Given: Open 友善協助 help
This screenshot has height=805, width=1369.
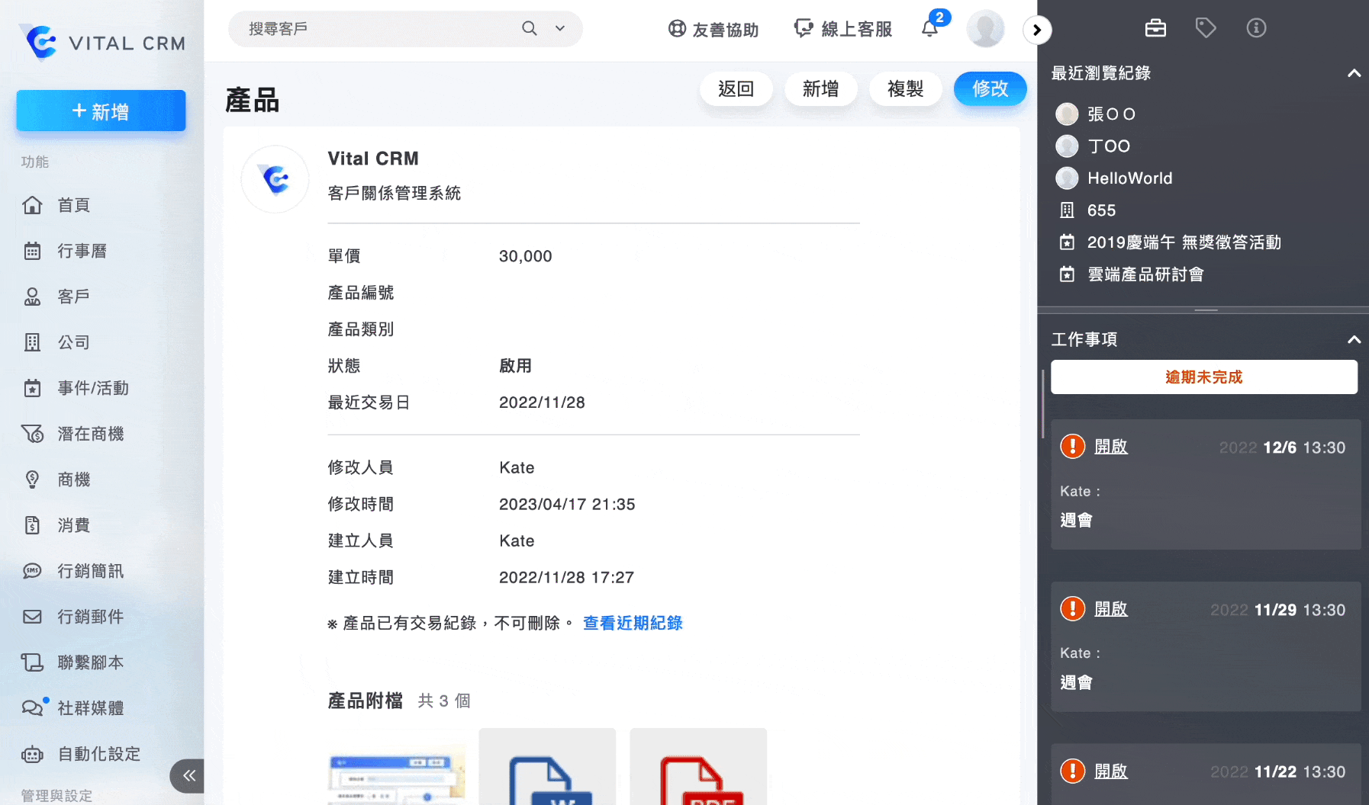Looking at the screenshot, I should click(713, 29).
